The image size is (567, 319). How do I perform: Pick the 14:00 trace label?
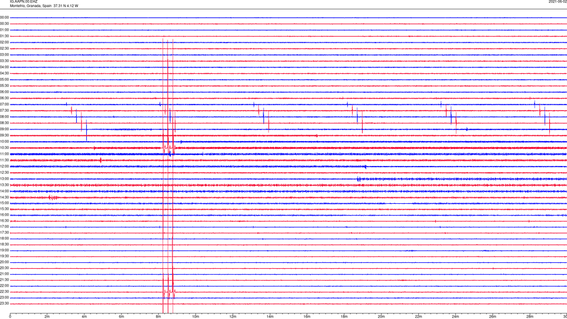4,191
